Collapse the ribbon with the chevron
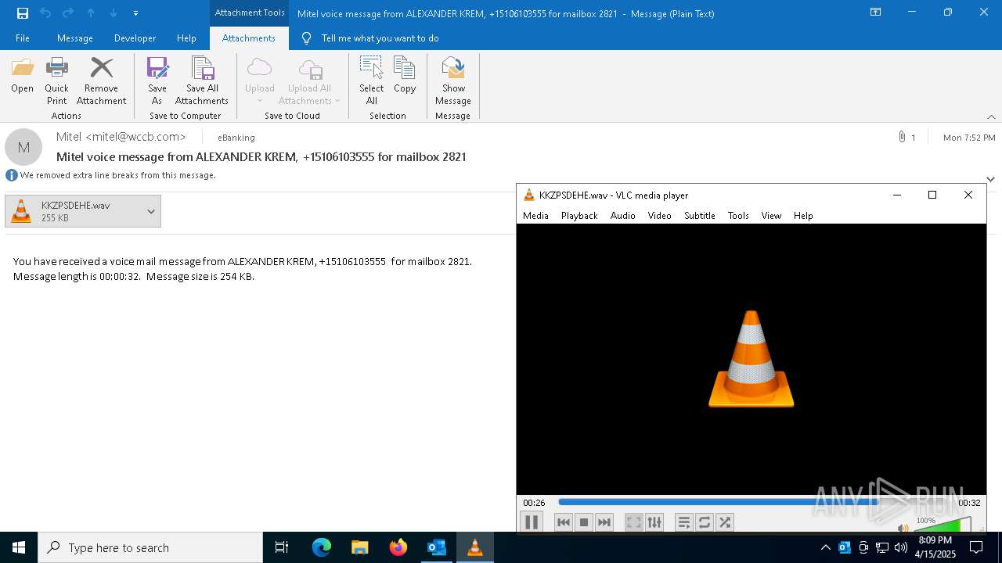Viewport: 1002px width, 563px height. pos(991,117)
